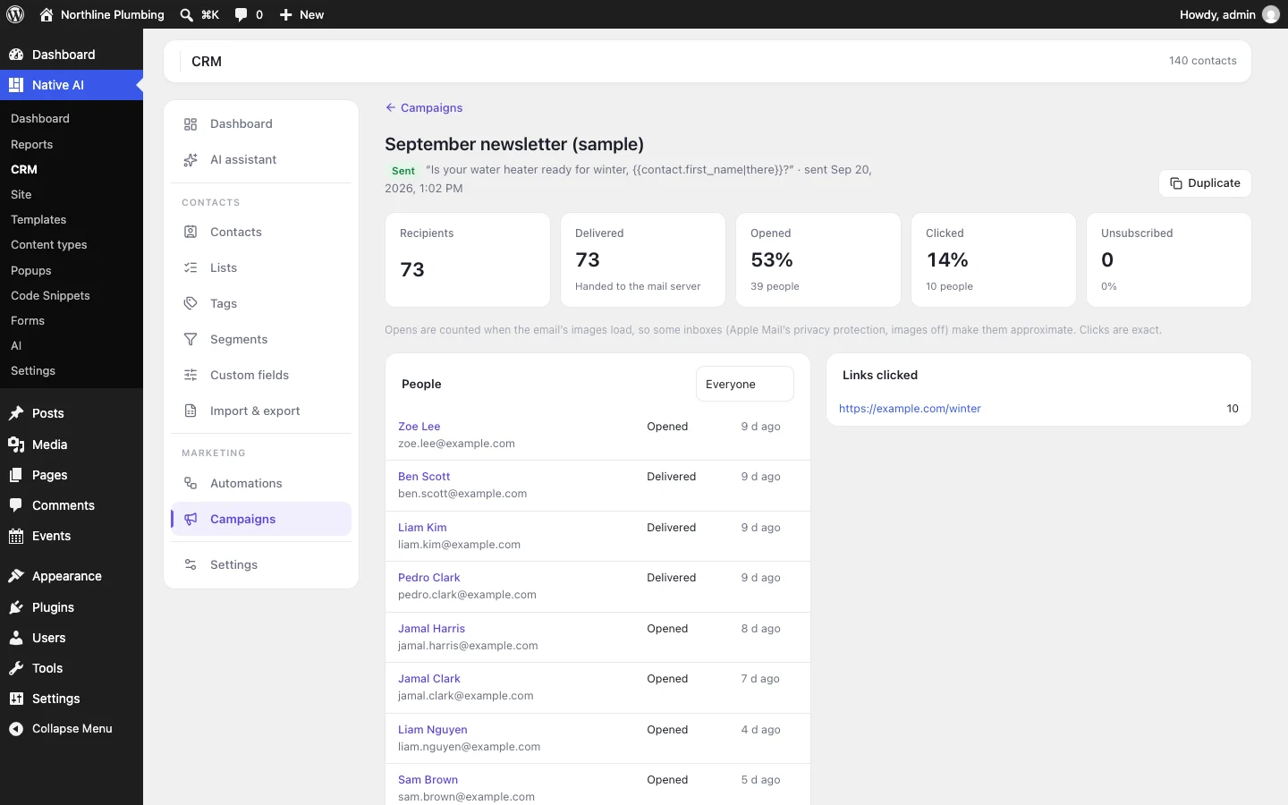Viewport: 1288px width, 805px height.
Task: Click the Opened 53% stat card
Action: click(x=818, y=259)
